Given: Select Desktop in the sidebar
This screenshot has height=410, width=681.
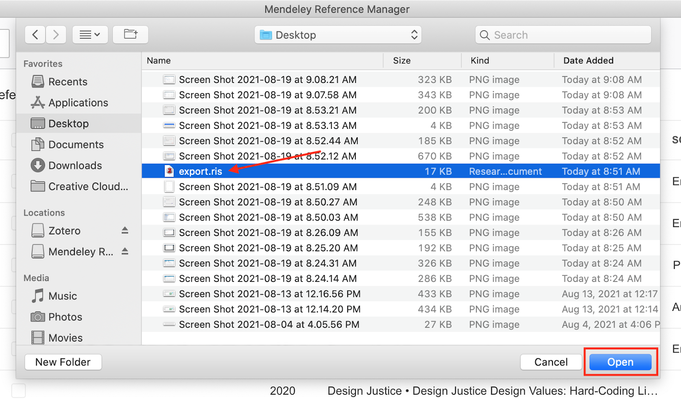Looking at the screenshot, I should [x=79, y=123].
